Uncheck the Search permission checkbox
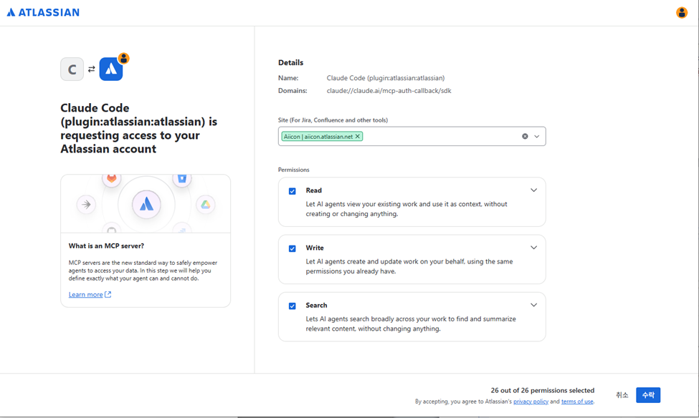 pos(292,306)
